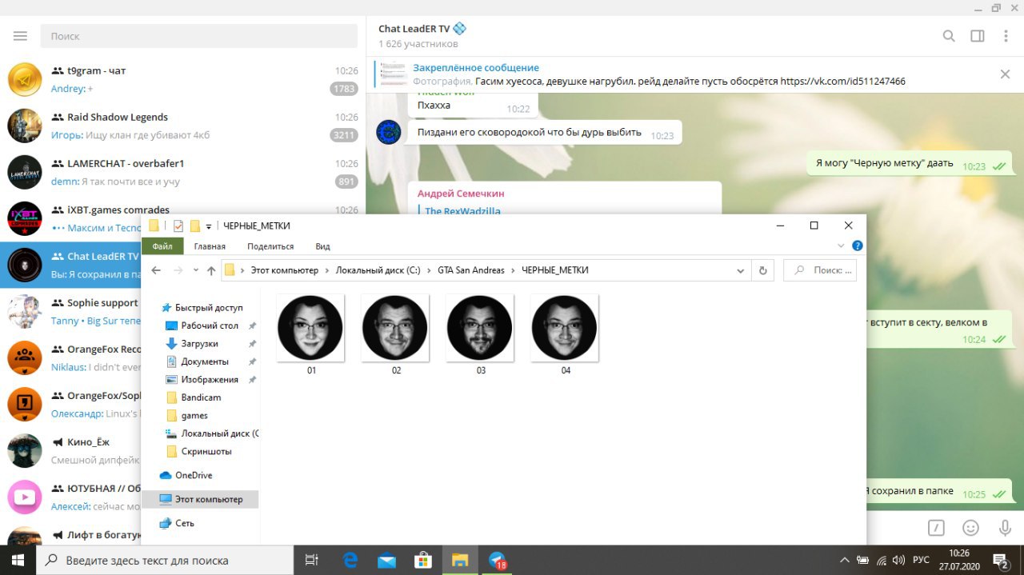Open the Поделиться ribbon tab
Image resolution: width=1024 pixels, height=575 pixels.
pos(270,246)
